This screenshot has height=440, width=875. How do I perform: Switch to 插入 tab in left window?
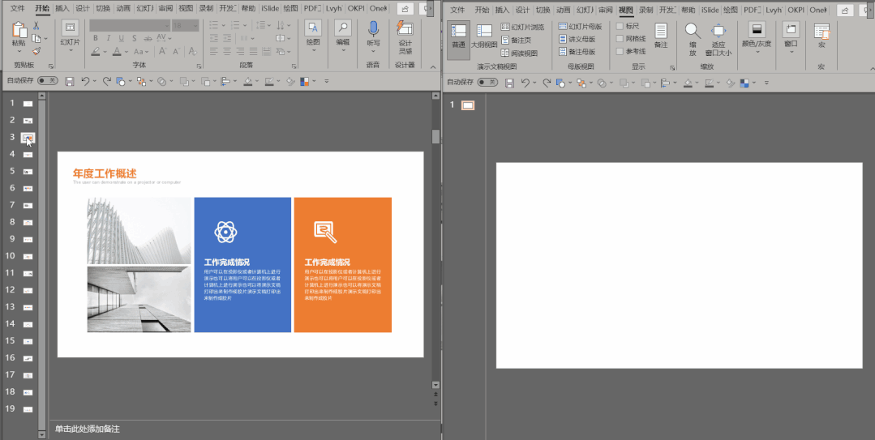tap(62, 9)
